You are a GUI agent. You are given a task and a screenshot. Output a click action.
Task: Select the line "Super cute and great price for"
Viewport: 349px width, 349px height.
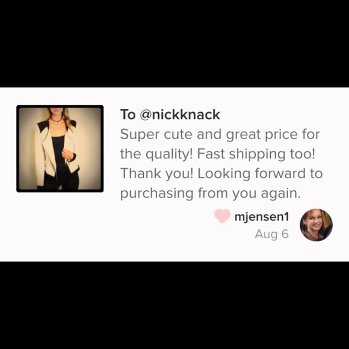pos(220,135)
